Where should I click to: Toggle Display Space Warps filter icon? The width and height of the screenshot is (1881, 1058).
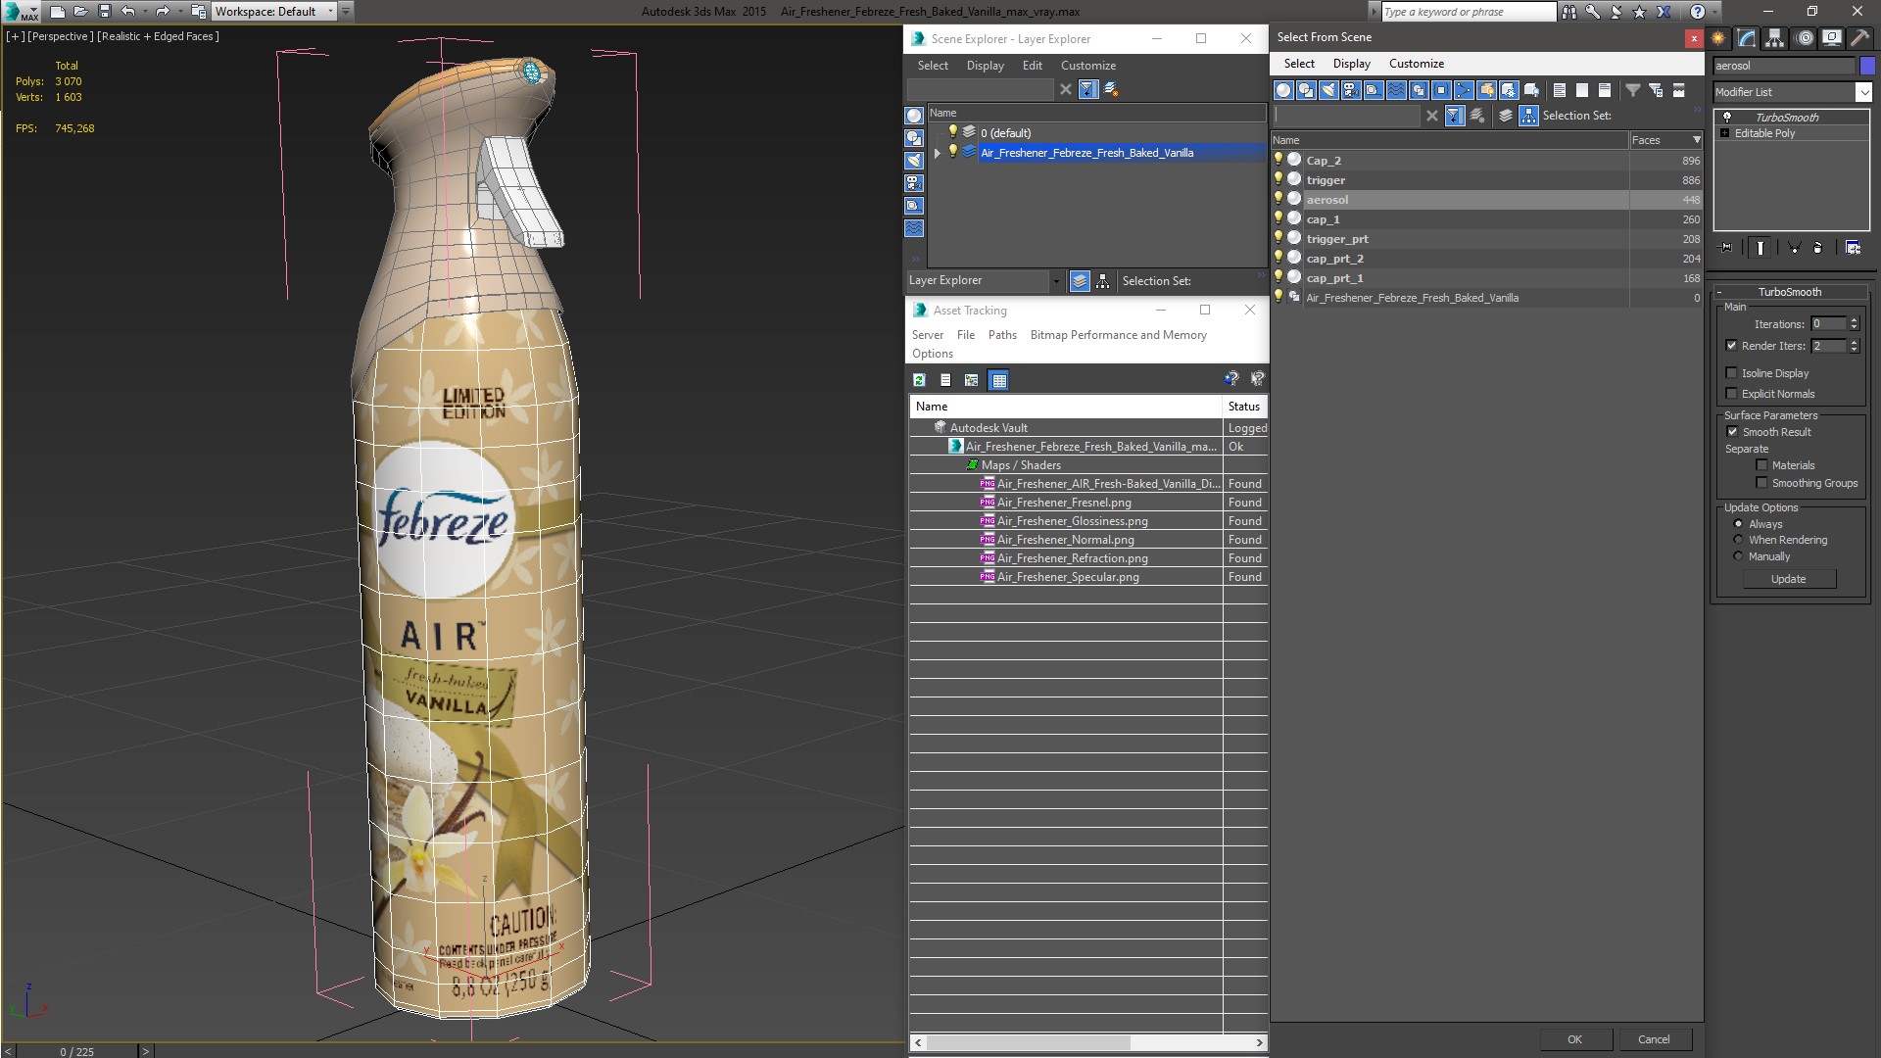tap(1396, 90)
